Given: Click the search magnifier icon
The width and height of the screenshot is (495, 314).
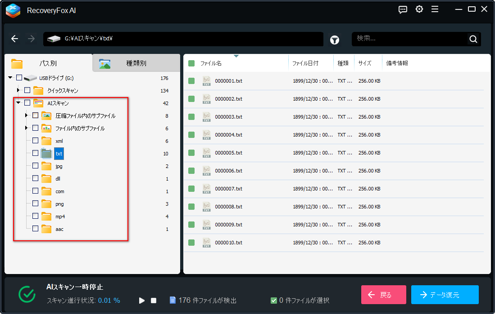Looking at the screenshot, I should (x=473, y=39).
